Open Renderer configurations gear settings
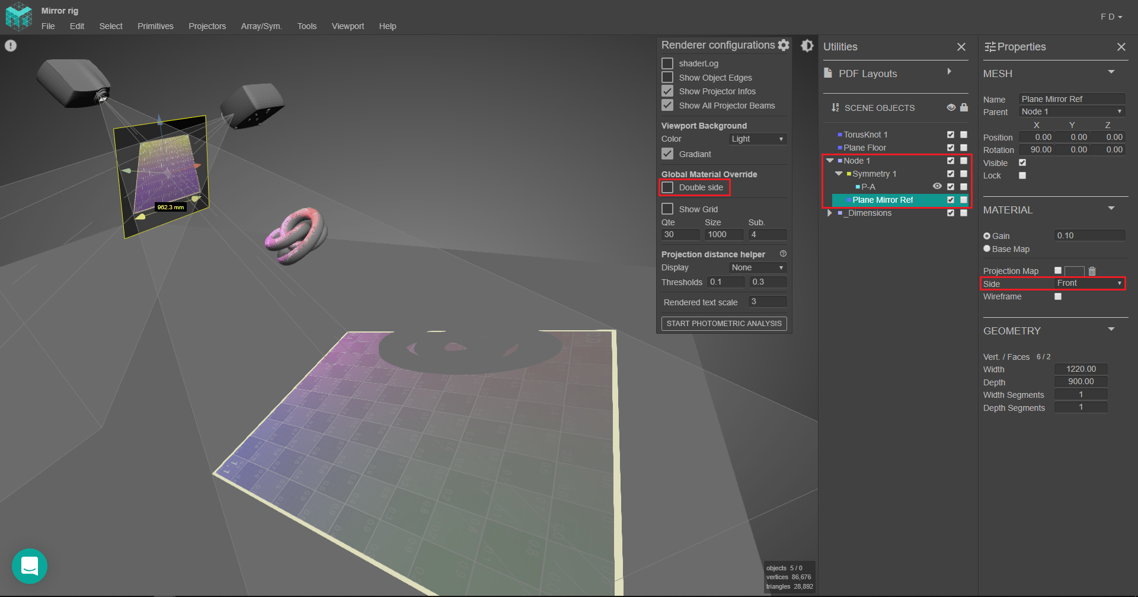Screen dimensions: 1138x597 click(x=783, y=45)
